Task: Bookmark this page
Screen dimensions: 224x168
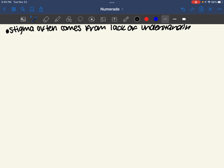Action: [32, 9]
